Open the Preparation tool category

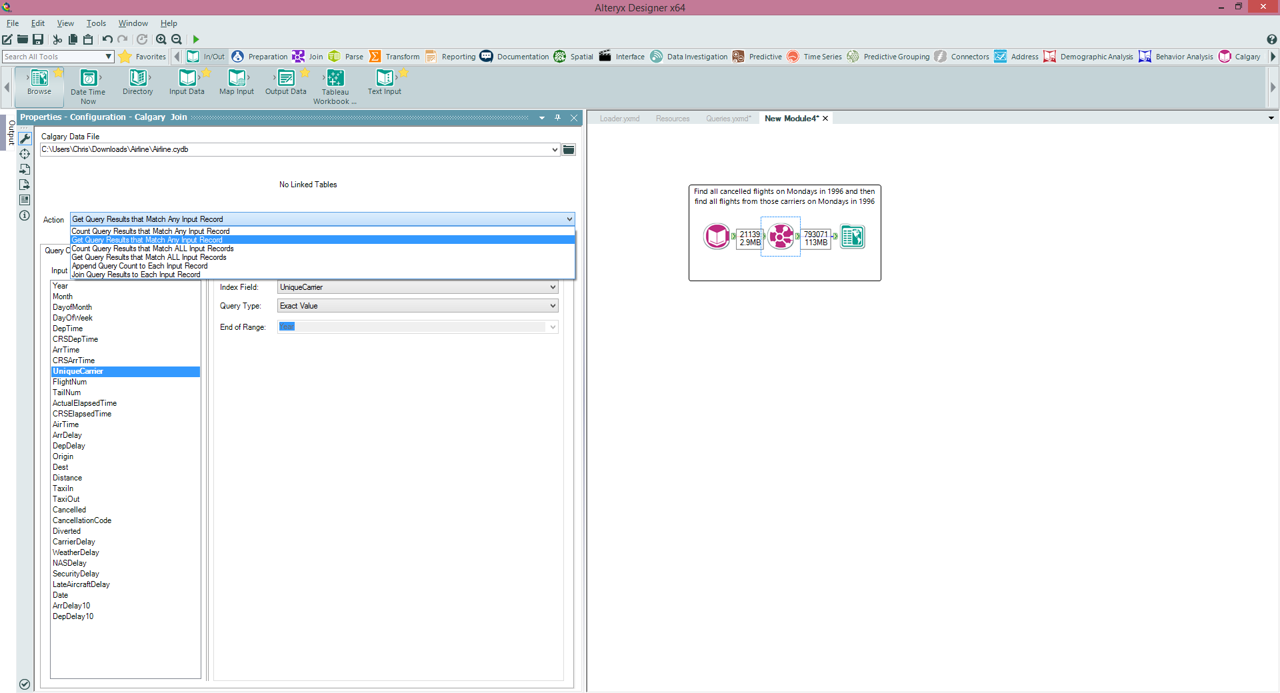click(x=259, y=57)
